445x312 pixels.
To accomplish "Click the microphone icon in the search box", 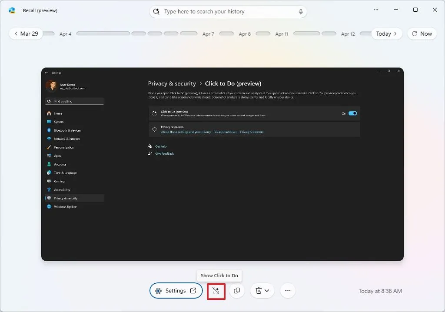I will tap(301, 12).
